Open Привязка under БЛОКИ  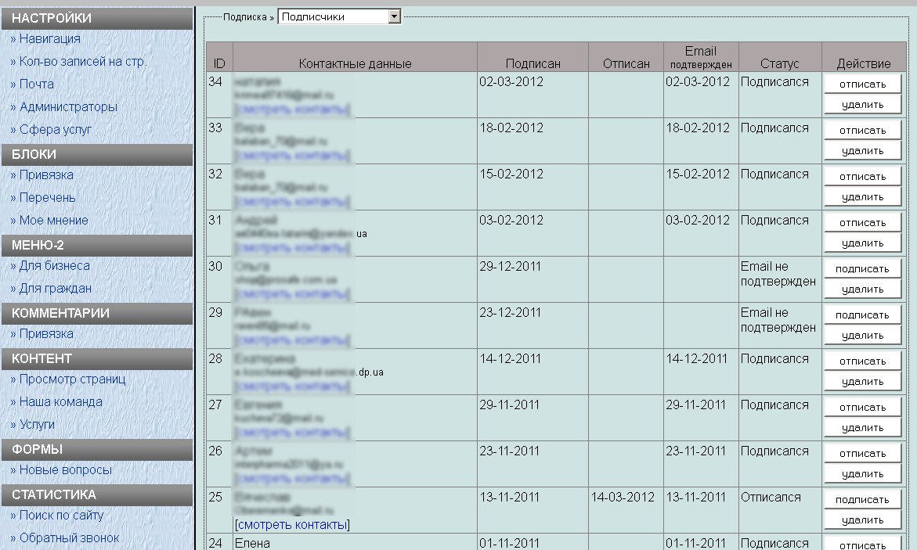click(x=46, y=174)
